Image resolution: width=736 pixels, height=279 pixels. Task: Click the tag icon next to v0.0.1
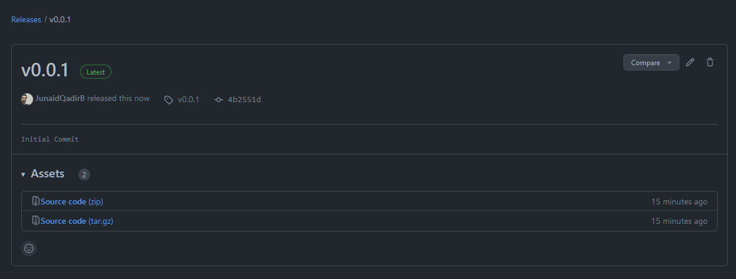tap(169, 100)
